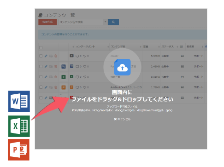Screen dimensions: 224x167
Task: Click heart icon in PowerPoint row
Action: click(x=85, y=87)
